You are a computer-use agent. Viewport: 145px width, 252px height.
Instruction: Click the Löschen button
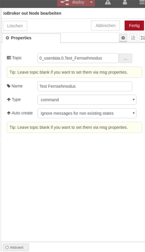15,26
